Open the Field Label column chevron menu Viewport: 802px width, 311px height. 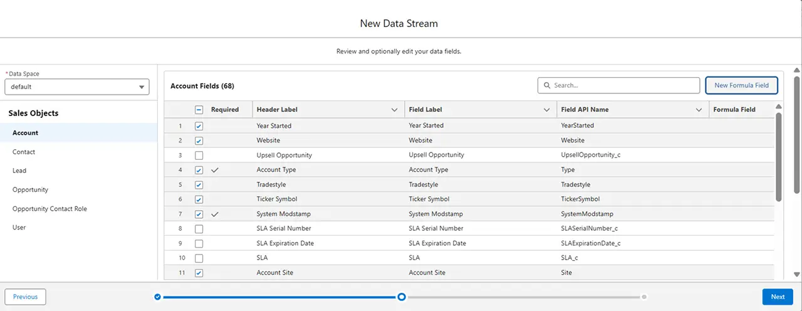546,110
